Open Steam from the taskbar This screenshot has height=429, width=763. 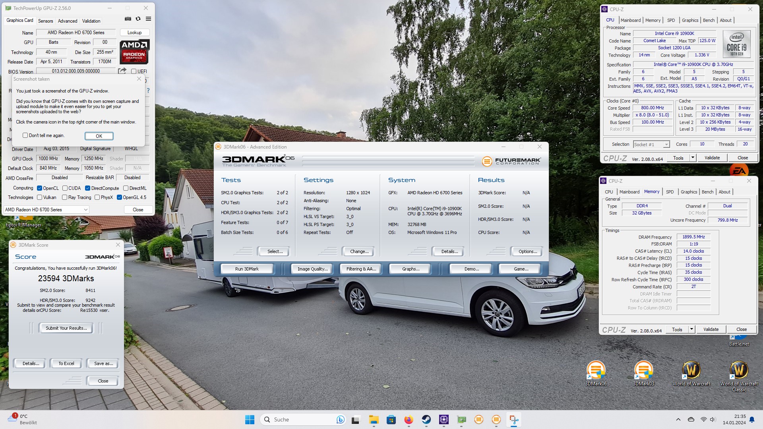click(x=426, y=419)
